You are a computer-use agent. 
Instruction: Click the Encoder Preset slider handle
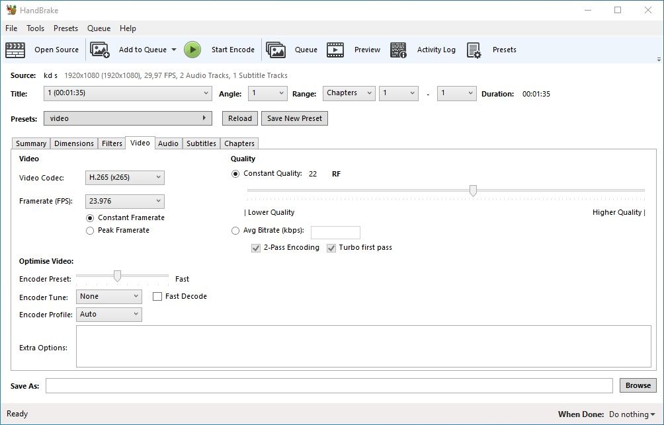(x=117, y=276)
